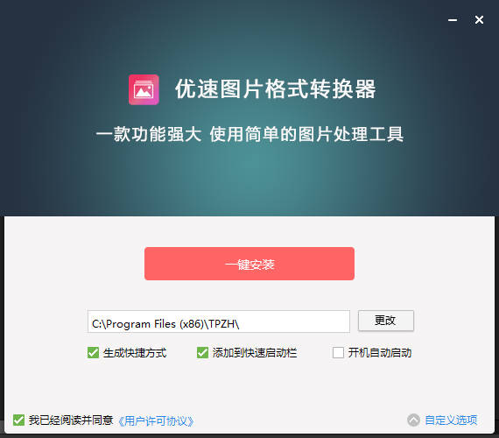
Task: Open the 《用户许可协议》 link
Action: coord(156,421)
